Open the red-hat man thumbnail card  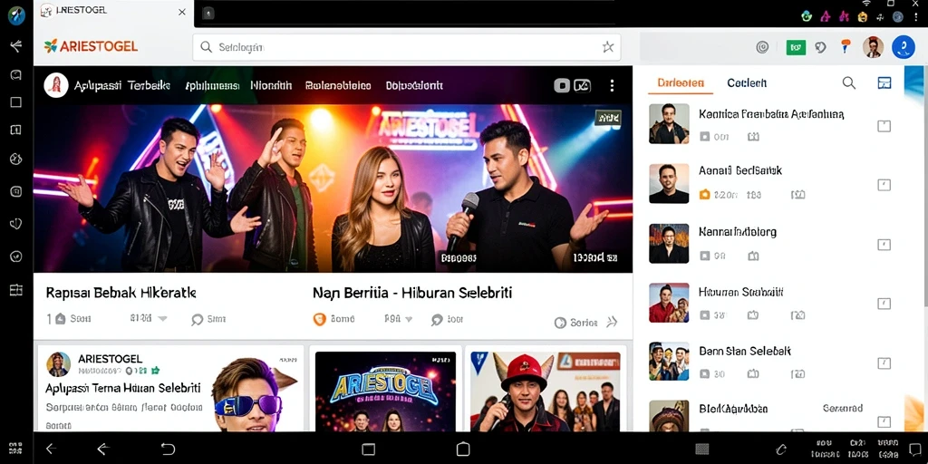tap(545, 391)
